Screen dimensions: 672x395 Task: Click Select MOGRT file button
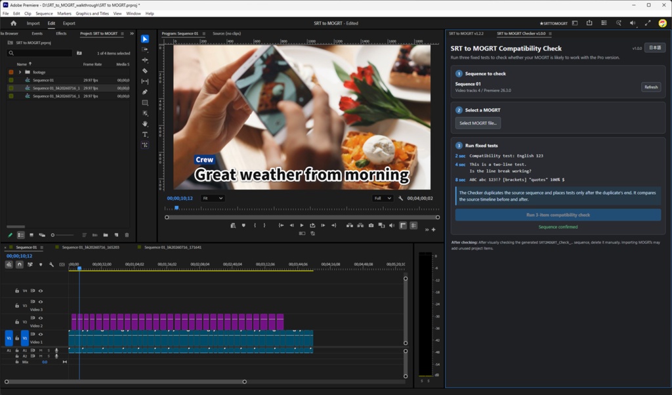tap(478, 123)
